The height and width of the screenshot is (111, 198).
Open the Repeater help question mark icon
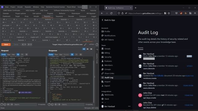97,44
